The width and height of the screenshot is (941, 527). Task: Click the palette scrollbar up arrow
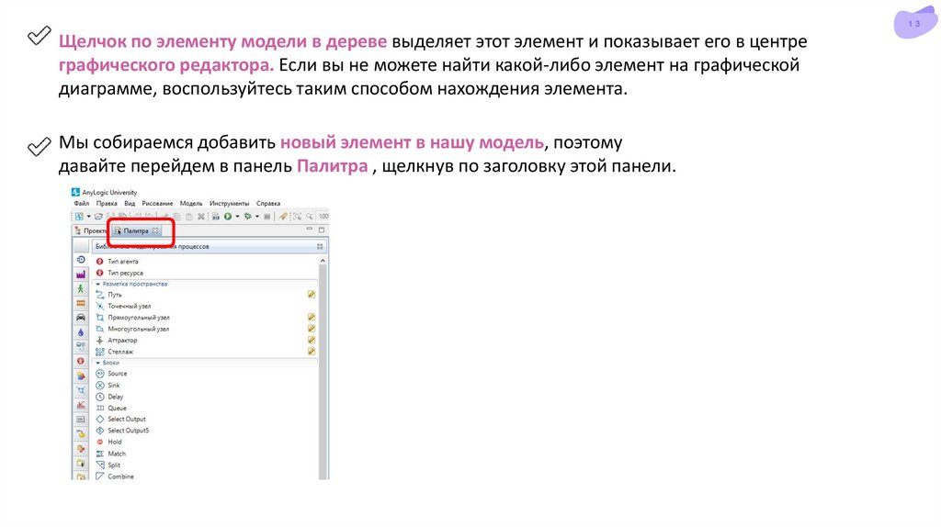(x=323, y=261)
